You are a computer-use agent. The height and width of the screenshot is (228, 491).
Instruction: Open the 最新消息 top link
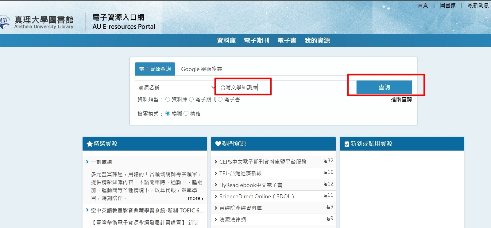(478, 5)
